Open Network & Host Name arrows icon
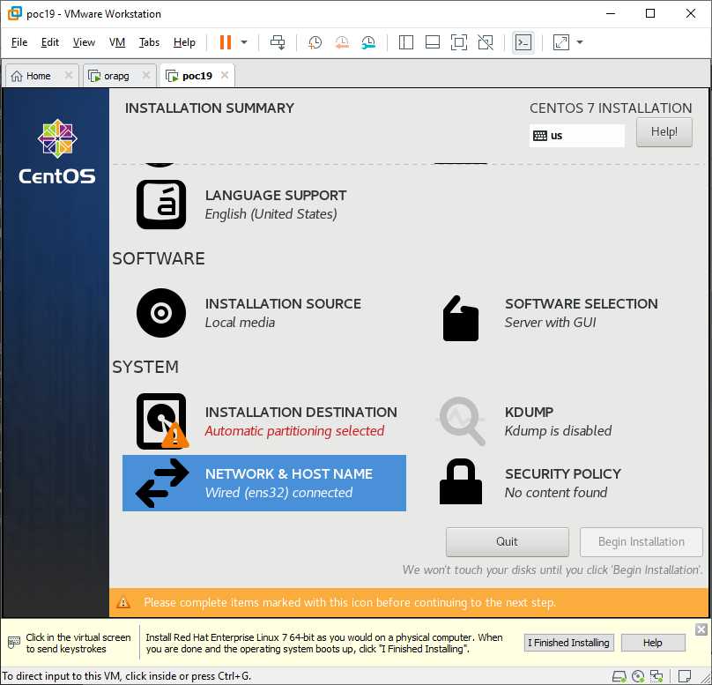 [161, 483]
